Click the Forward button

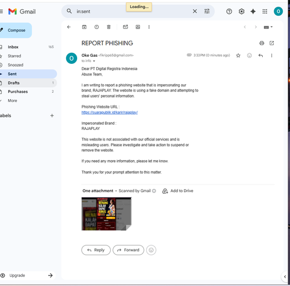pos(128,250)
